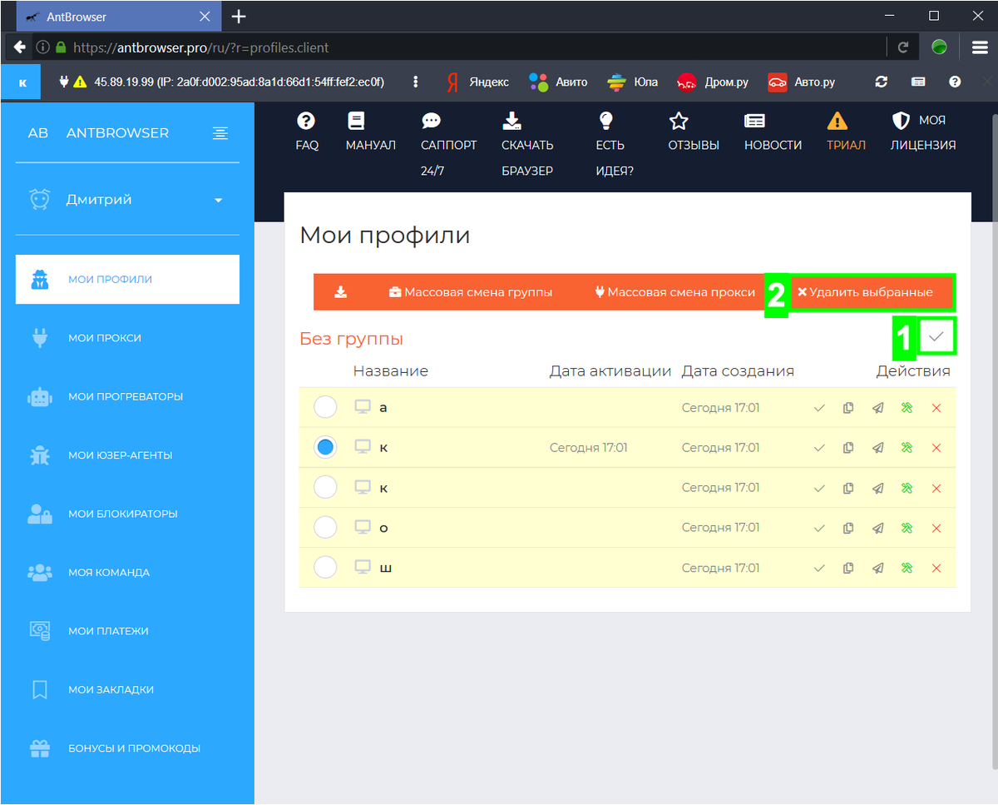This screenshot has height=805, width=998.
Task: Select the profile named о
Action: (x=325, y=528)
